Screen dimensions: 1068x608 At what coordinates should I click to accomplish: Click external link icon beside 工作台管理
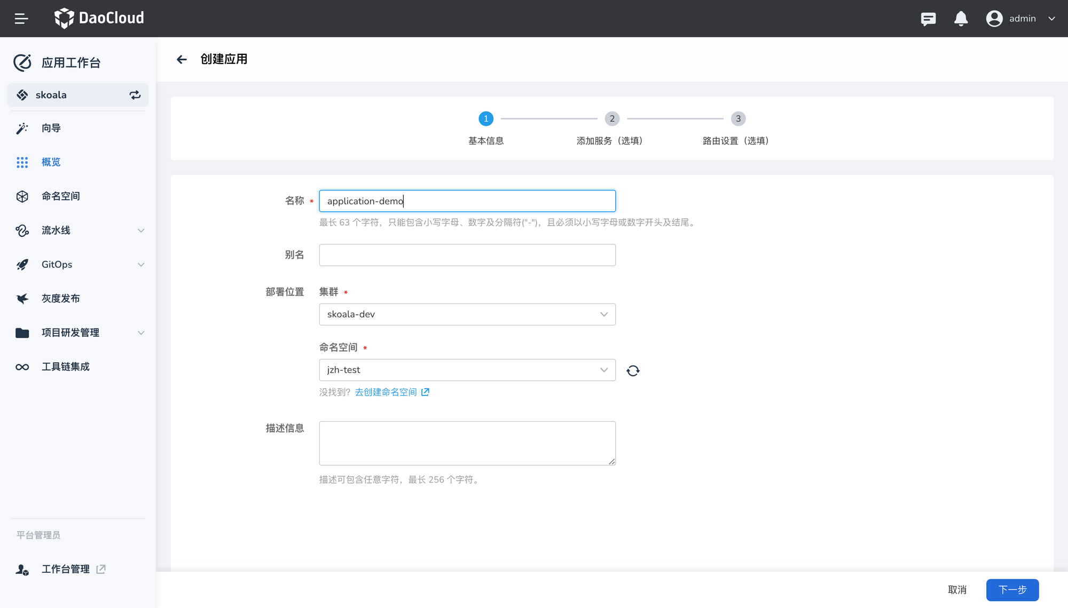(101, 569)
